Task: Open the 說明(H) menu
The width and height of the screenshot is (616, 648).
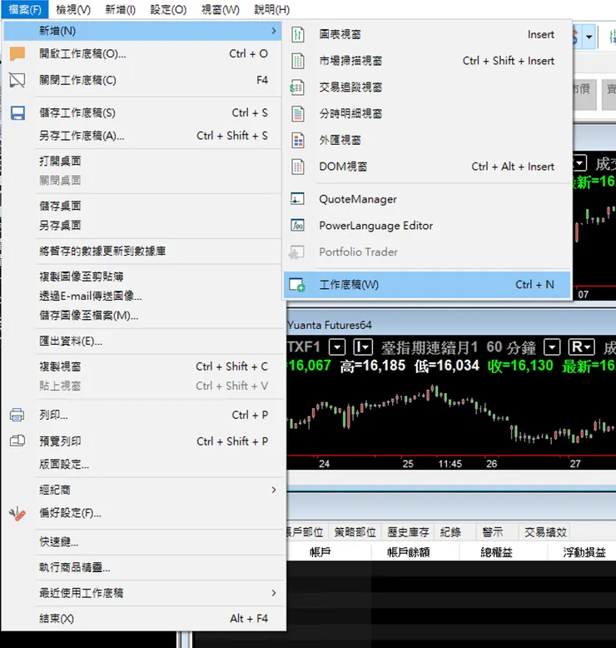Action: pyautogui.click(x=272, y=9)
